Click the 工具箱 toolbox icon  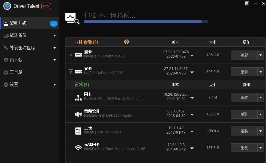[6, 72]
